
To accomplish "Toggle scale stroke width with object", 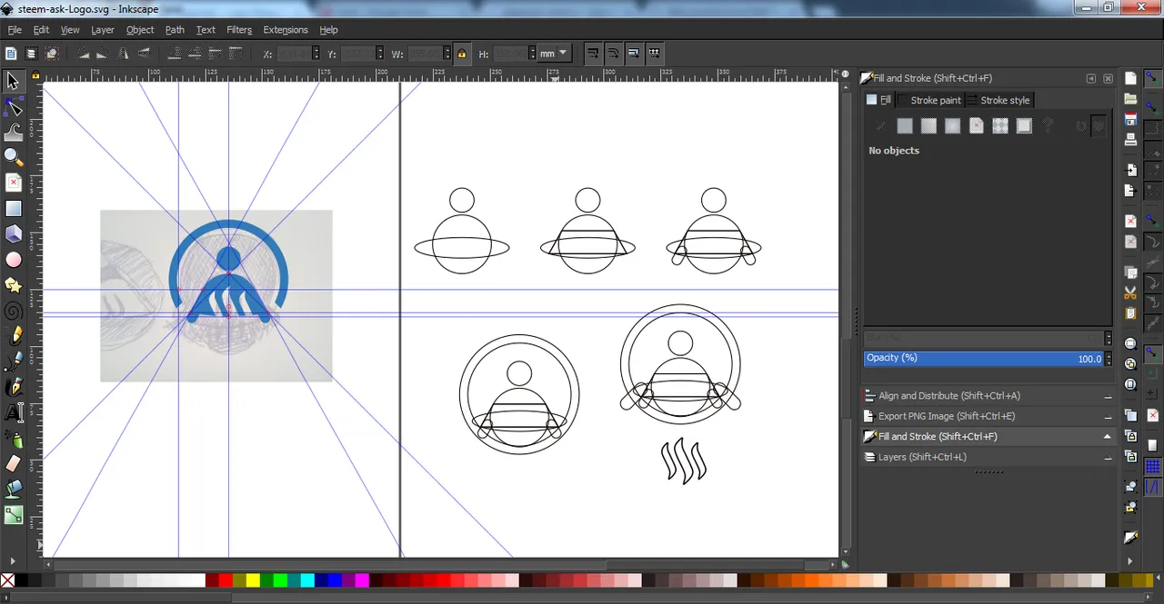I will (x=593, y=54).
